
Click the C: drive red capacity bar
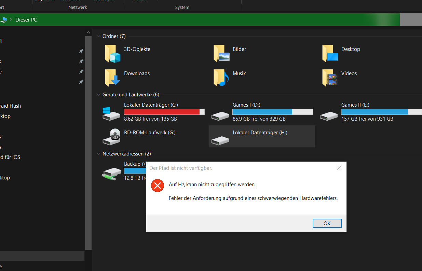[x=164, y=112]
